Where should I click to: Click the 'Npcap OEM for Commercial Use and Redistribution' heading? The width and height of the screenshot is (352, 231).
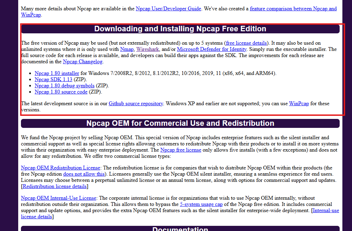pos(180,123)
